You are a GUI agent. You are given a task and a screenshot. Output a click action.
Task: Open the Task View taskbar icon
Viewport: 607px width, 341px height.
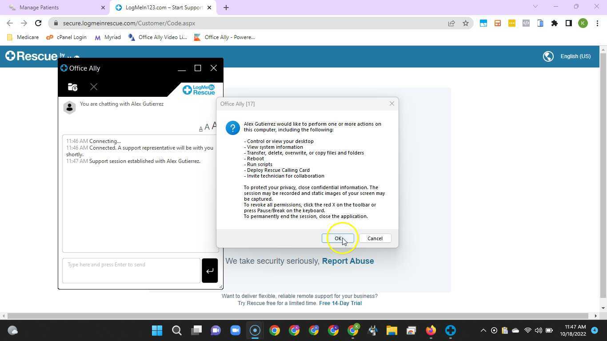point(196,330)
